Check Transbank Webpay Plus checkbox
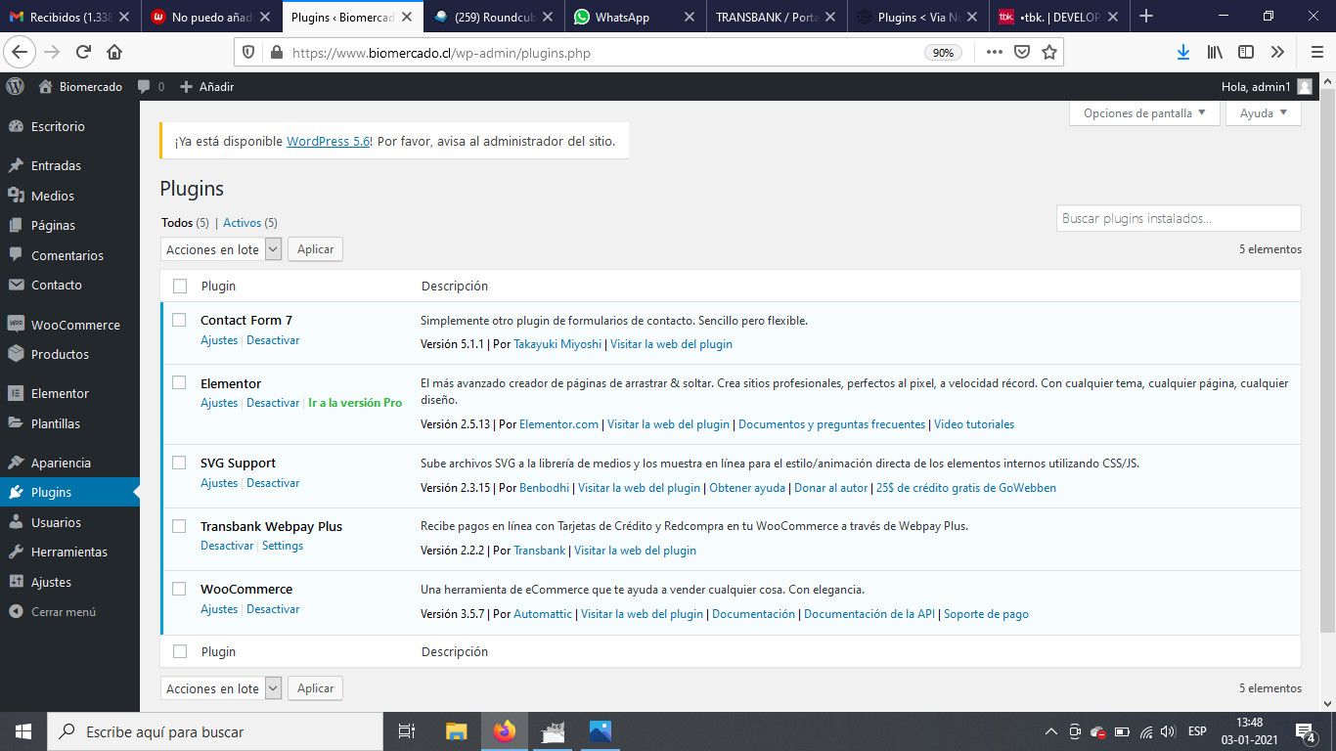This screenshot has width=1336, height=751. pos(179,525)
